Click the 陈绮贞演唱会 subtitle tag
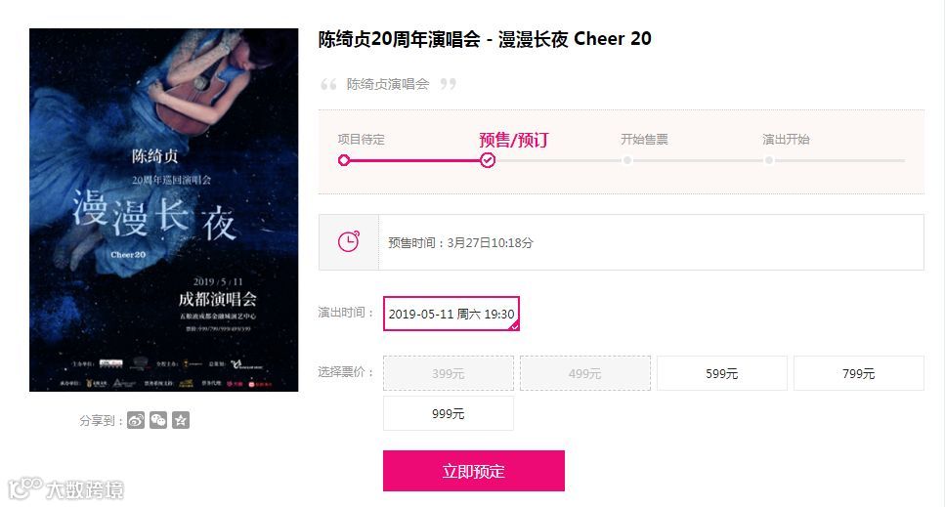This screenshot has height=507, width=945. click(x=388, y=84)
